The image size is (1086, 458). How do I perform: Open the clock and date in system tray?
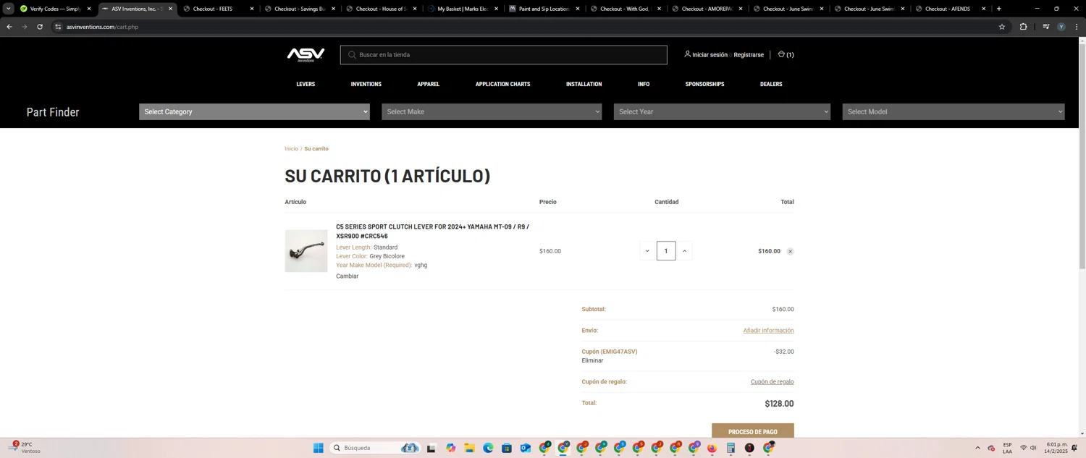(1056, 448)
